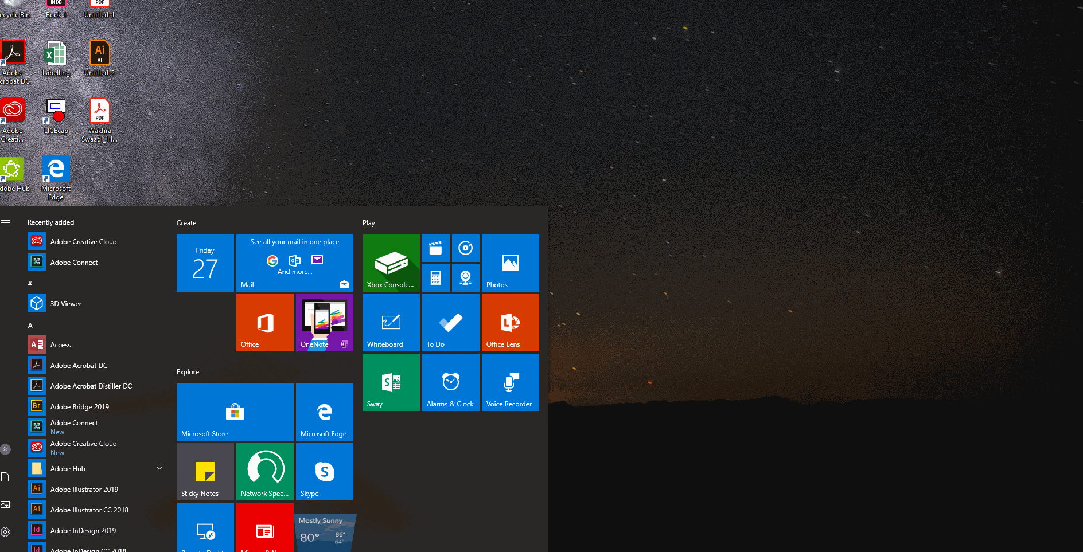Click the Recently added heading

coord(50,222)
